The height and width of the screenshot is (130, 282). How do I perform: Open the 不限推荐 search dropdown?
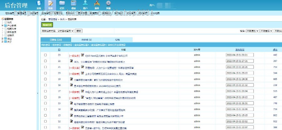click(x=266, y=31)
